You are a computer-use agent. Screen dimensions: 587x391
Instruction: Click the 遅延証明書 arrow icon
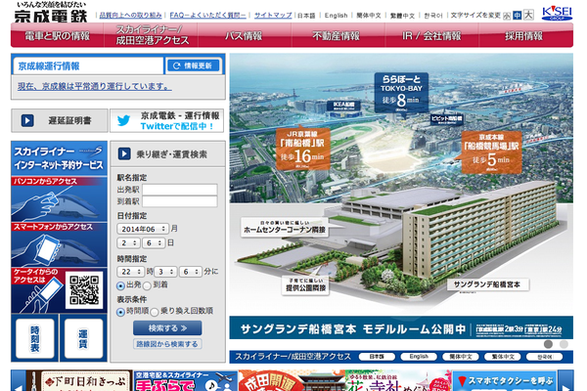pos(27,120)
